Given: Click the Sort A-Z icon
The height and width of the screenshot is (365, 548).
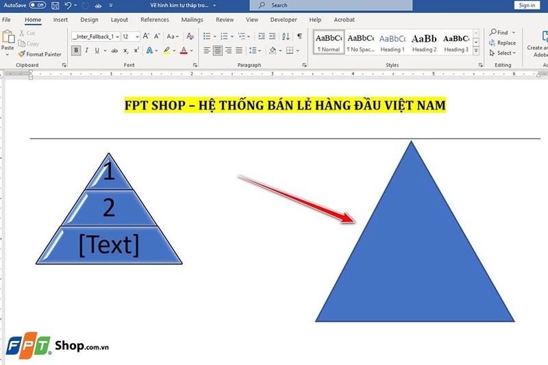Looking at the screenshot, I should click(286, 36).
